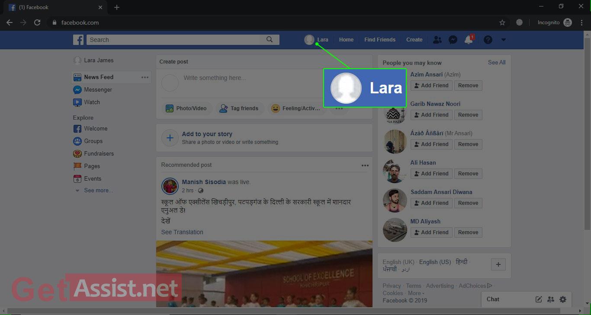This screenshot has height=315, width=591.
Task: Open Manish Sisodia's name link
Action: (204, 182)
